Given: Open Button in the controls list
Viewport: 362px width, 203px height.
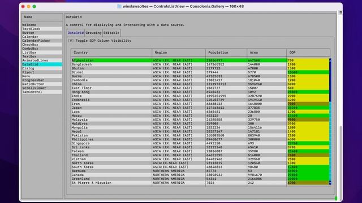Looking at the screenshot, I should click(42, 33).
